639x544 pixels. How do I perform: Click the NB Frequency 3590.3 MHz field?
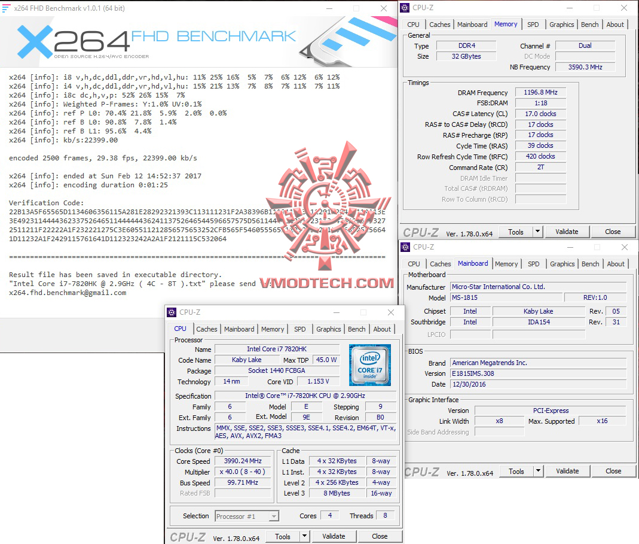[585, 67]
